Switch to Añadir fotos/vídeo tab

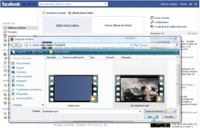[x=81, y=13]
